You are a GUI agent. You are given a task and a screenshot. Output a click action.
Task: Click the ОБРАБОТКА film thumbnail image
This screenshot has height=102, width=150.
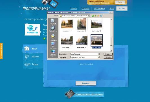[33, 30]
